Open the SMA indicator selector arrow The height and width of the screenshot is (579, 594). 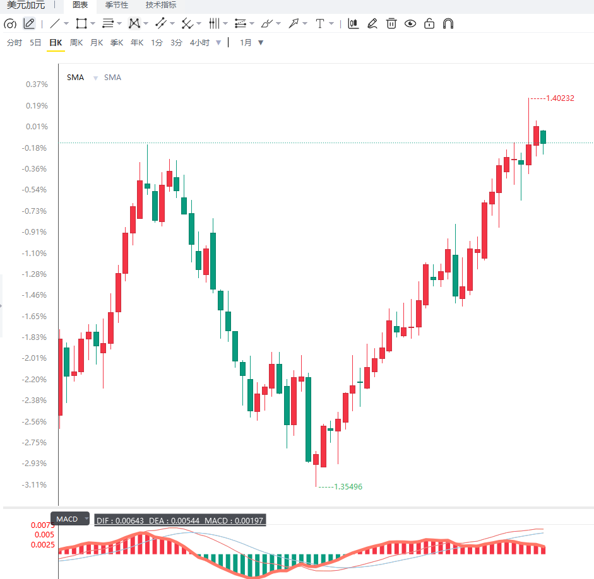(x=95, y=78)
